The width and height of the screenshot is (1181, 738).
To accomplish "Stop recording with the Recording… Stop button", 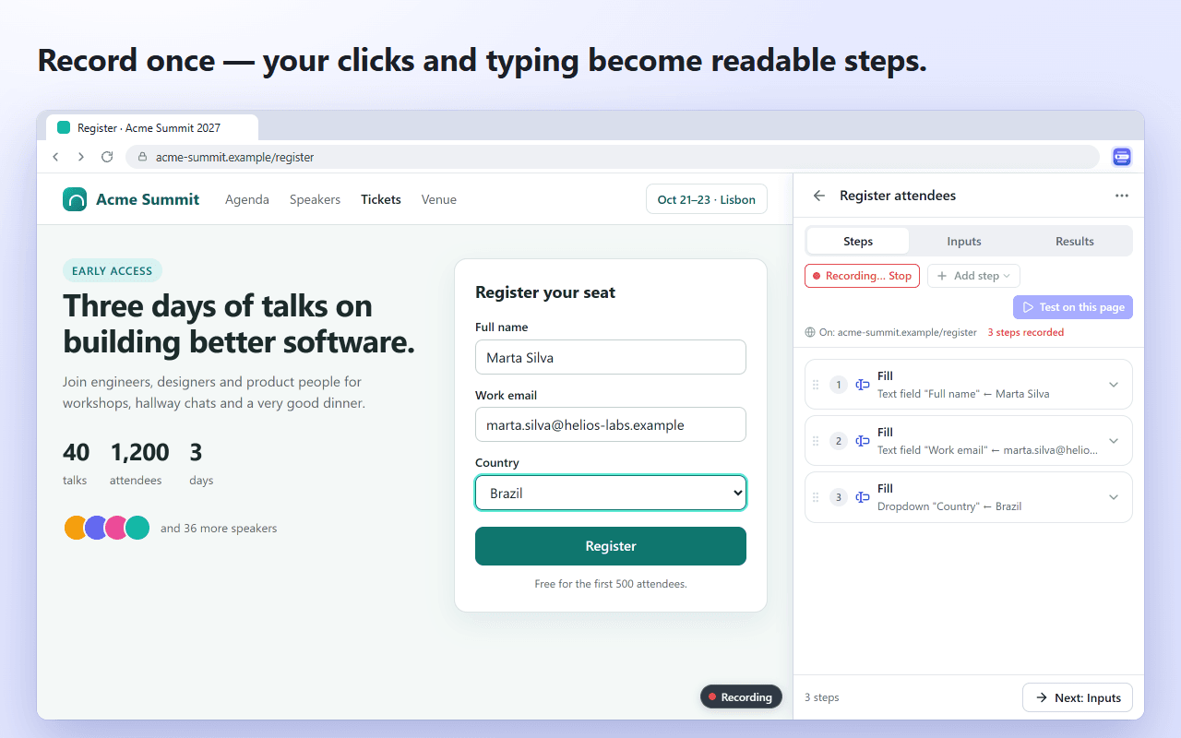I will pyautogui.click(x=862, y=276).
